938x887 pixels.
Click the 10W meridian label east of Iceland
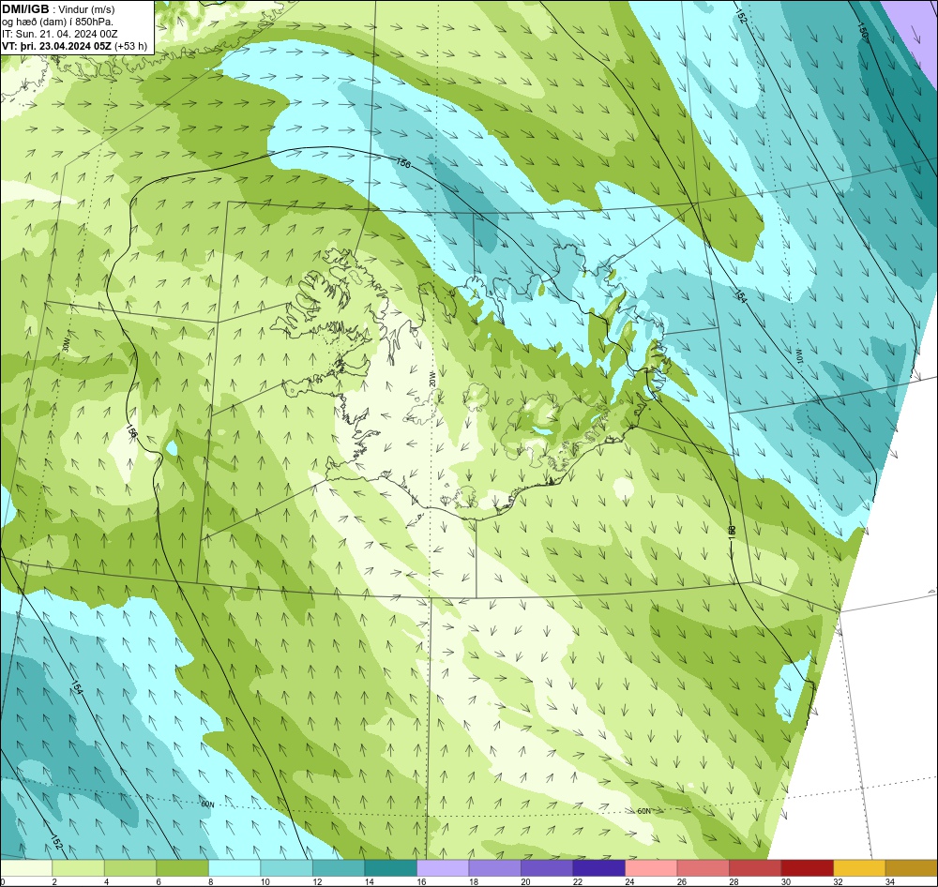(798, 355)
